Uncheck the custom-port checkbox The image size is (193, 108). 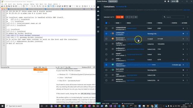point(106,34)
